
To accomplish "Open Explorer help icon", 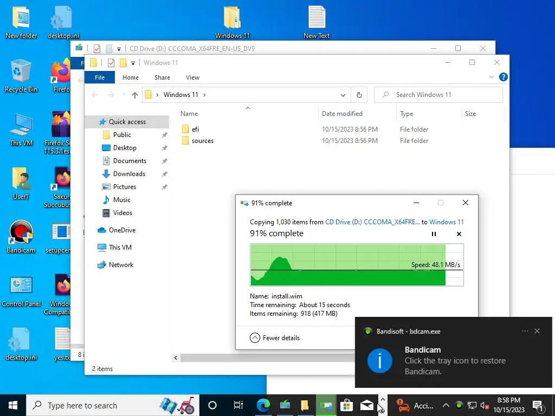I will coord(503,77).
